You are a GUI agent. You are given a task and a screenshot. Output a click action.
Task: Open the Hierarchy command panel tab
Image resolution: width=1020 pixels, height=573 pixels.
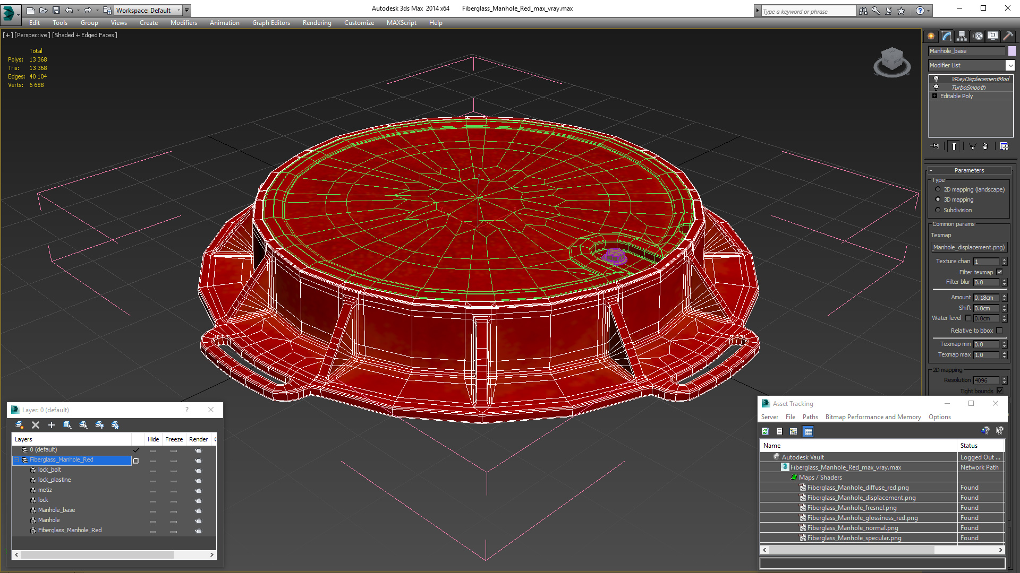[962, 36]
